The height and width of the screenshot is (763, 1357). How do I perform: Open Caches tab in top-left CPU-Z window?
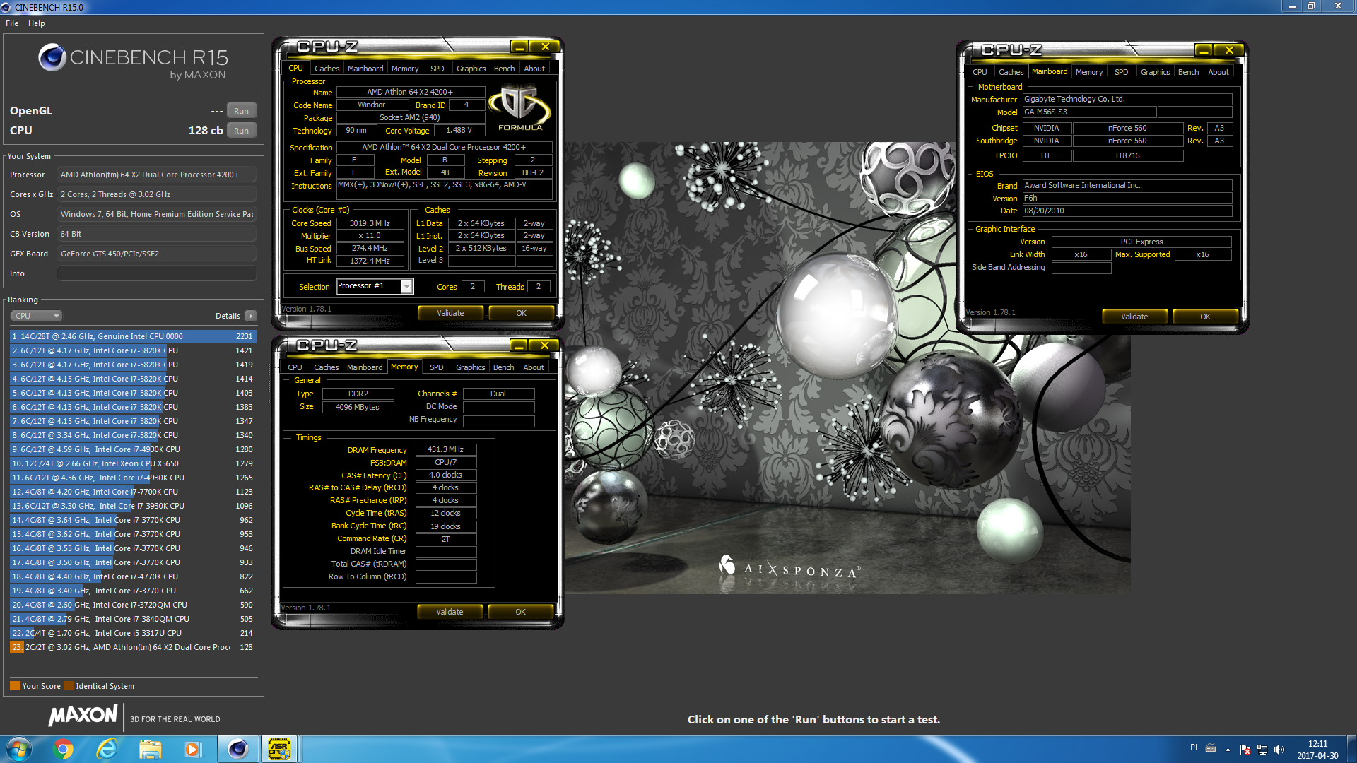click(327, 69)
